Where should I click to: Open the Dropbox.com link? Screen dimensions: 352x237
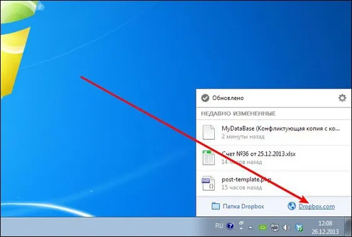(x=316, y=206)
